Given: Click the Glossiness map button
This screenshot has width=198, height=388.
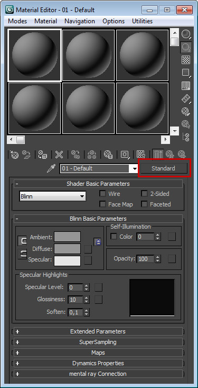Looking at the screenshot, I should coord(99,300).
